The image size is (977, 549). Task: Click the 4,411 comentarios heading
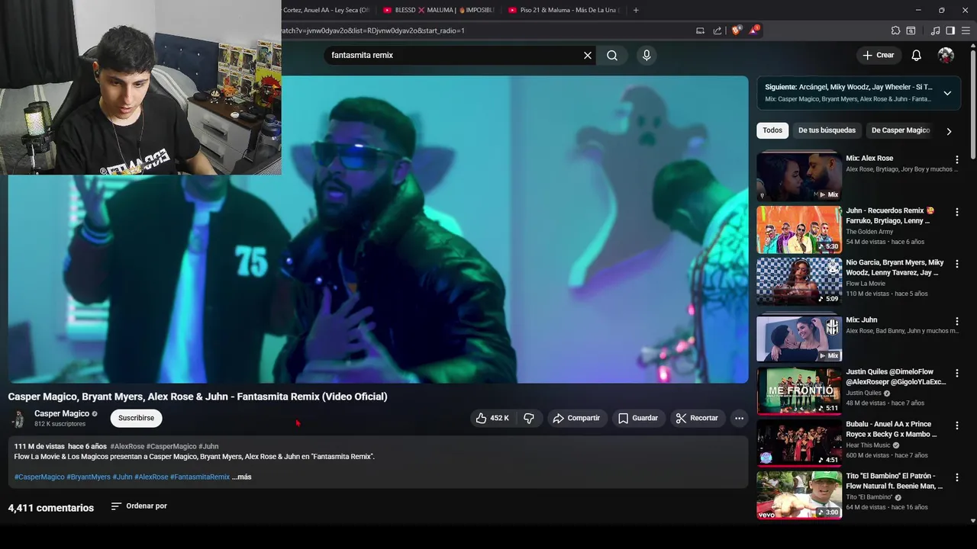51,508
